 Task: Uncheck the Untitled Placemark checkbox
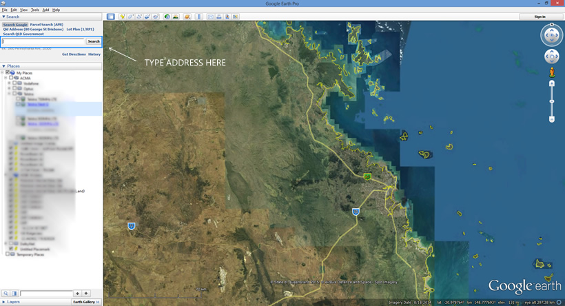(11, 249)
